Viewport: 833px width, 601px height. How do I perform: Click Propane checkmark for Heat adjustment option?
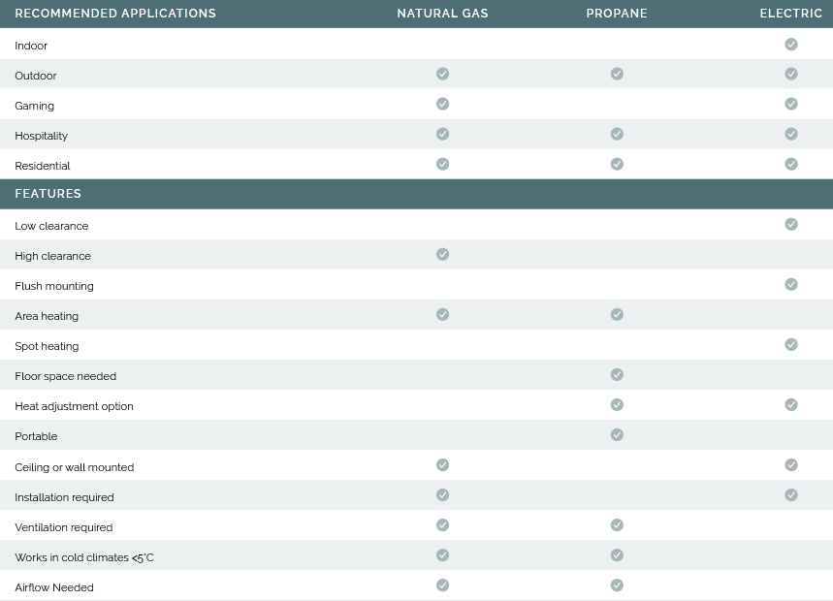(617, 404)
